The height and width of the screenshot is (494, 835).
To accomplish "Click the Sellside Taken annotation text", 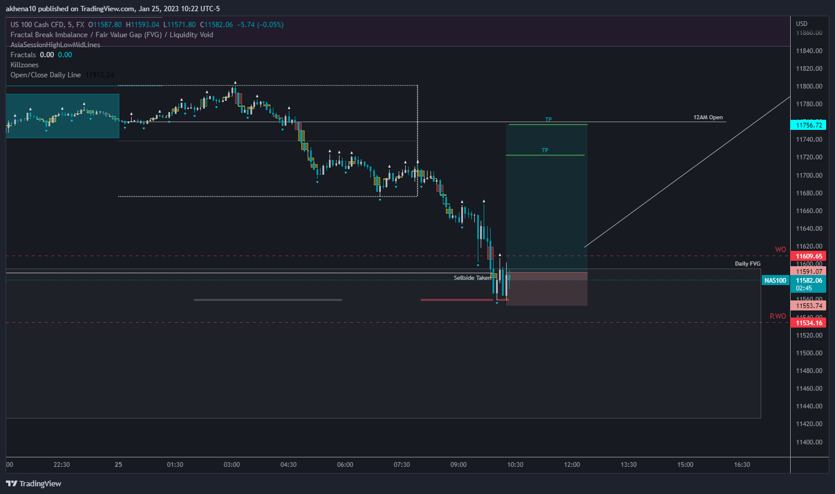I will (x=472, y=277).
